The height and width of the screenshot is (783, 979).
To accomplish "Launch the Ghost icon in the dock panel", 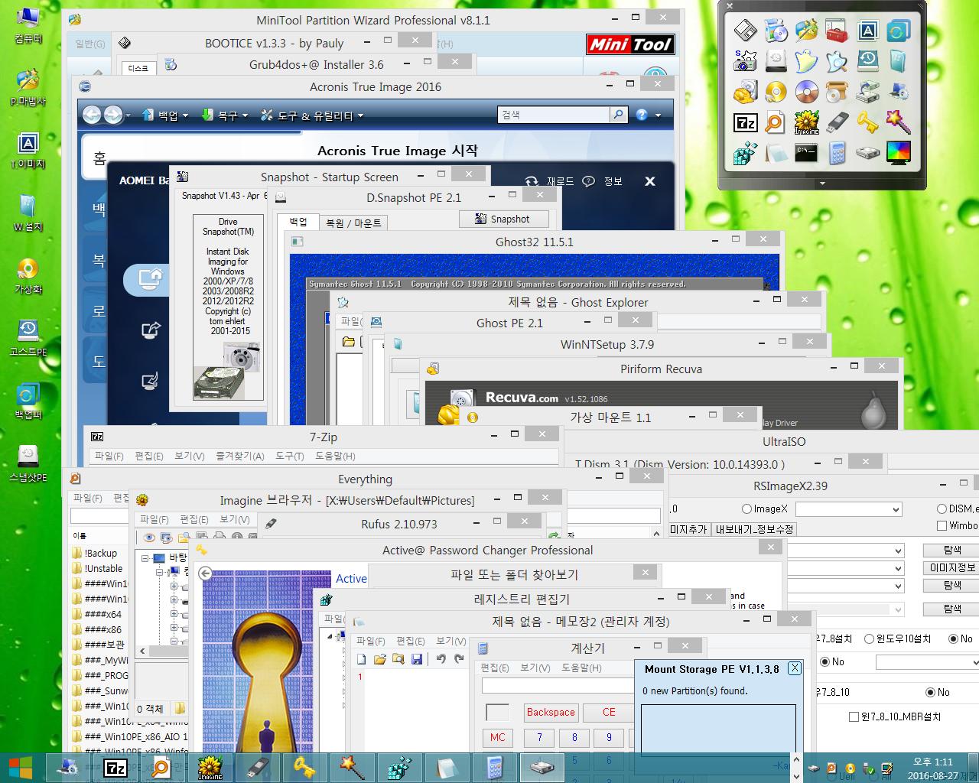I will click(x=806, y=61).
